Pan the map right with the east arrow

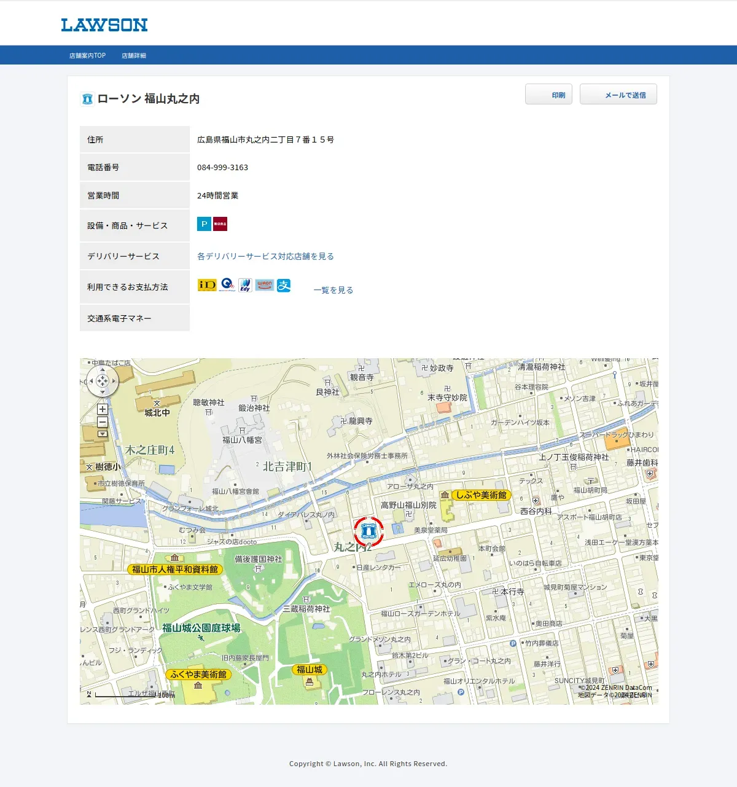[x=113, y=382]
